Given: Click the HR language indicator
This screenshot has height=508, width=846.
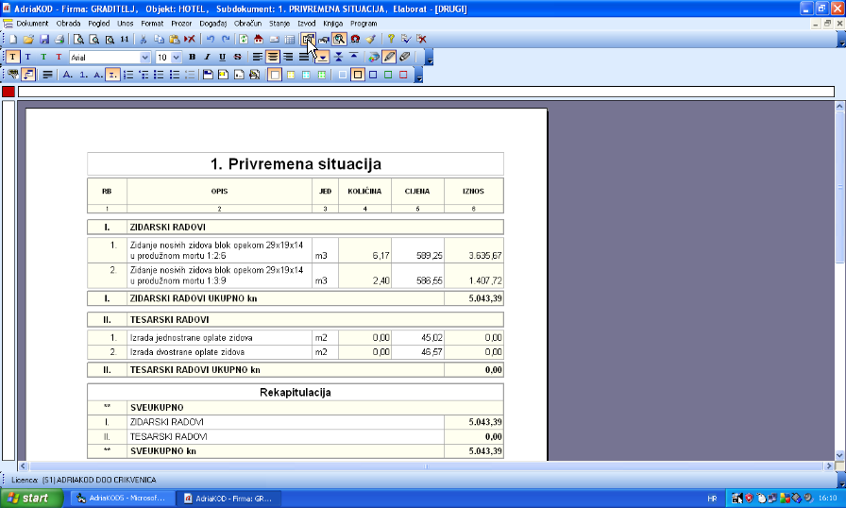Looking at the screenshot, I should click(712, 499).
